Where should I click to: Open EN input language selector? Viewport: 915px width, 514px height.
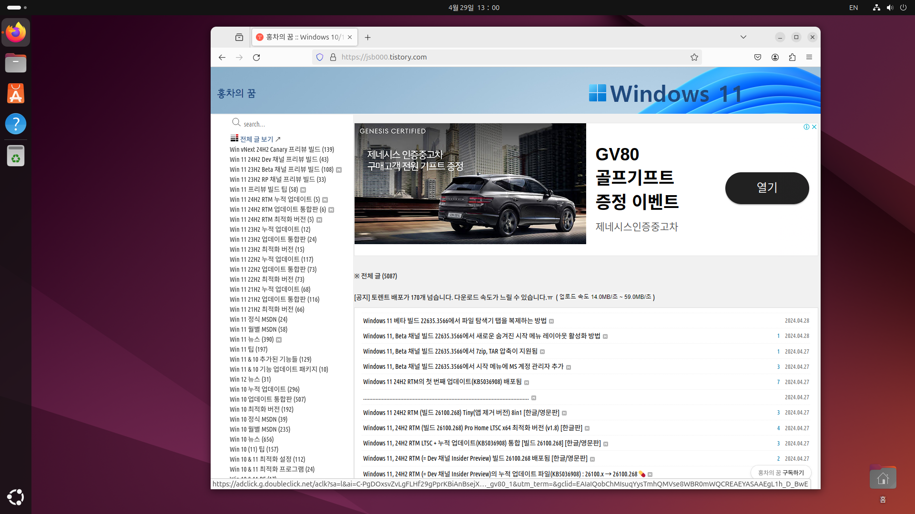tap(854, 8)
